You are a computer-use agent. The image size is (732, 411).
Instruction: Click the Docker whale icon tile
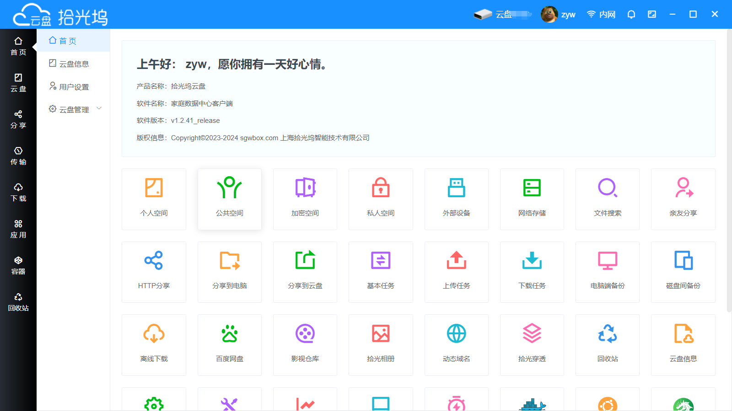pyautogui.click(x=532, y=400)
